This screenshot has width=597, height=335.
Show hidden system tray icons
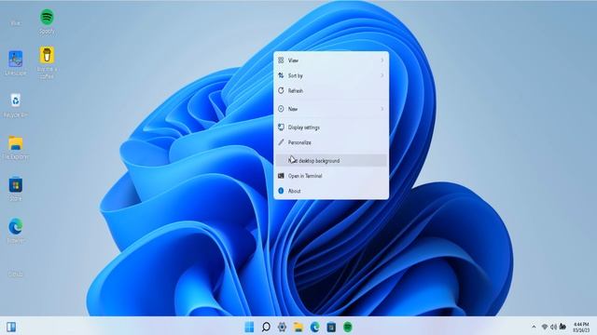point(534,327)
